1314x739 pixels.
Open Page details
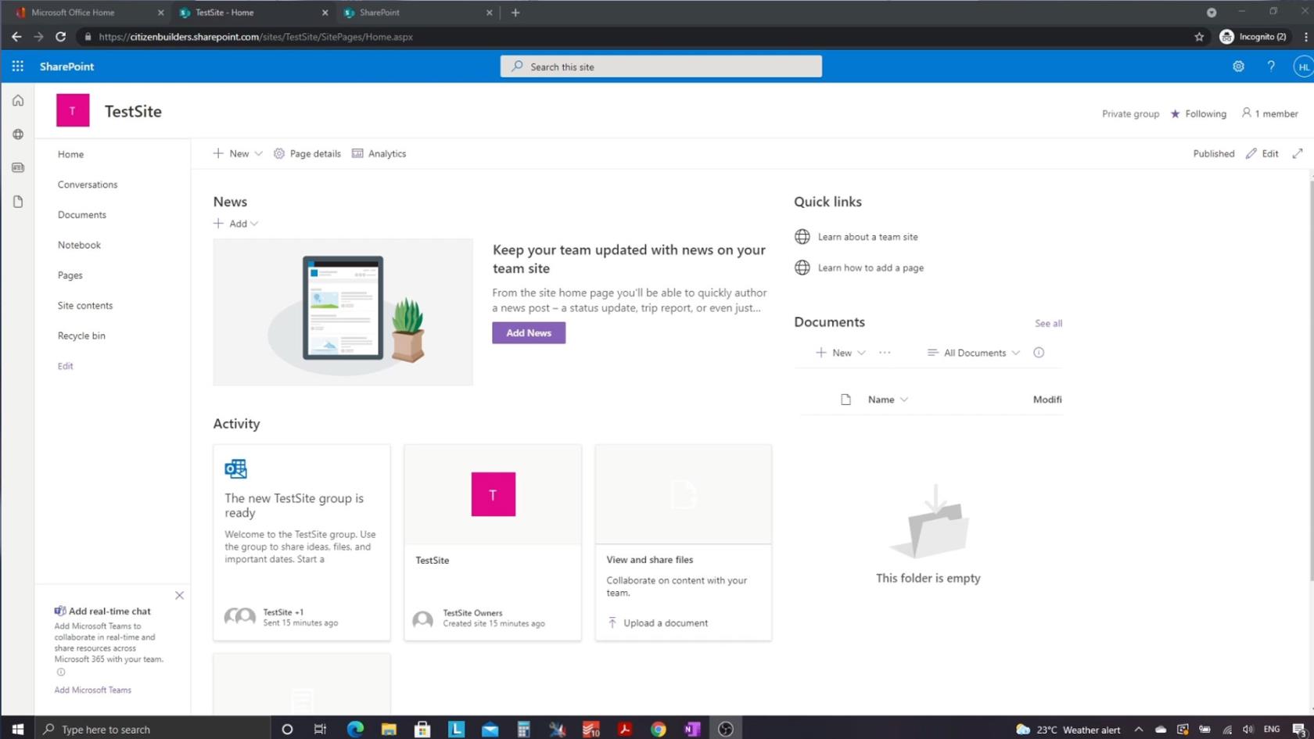click(x=307, y=154)
